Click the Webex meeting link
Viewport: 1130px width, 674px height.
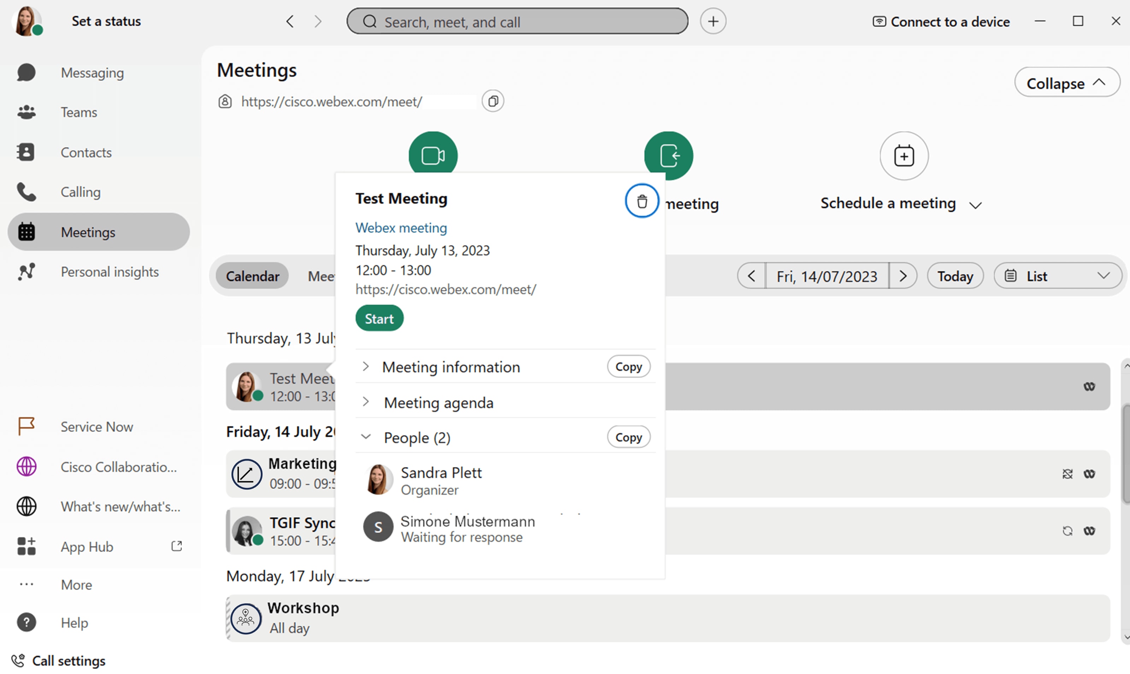[x=401, y=227]
